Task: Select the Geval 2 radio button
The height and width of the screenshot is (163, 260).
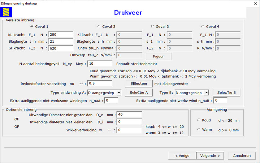Action: click(x=99, y=26)
